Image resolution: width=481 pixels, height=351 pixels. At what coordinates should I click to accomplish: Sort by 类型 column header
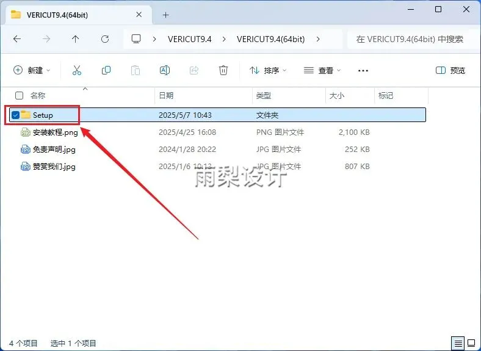pyautogui.click(x=264, y=95)
